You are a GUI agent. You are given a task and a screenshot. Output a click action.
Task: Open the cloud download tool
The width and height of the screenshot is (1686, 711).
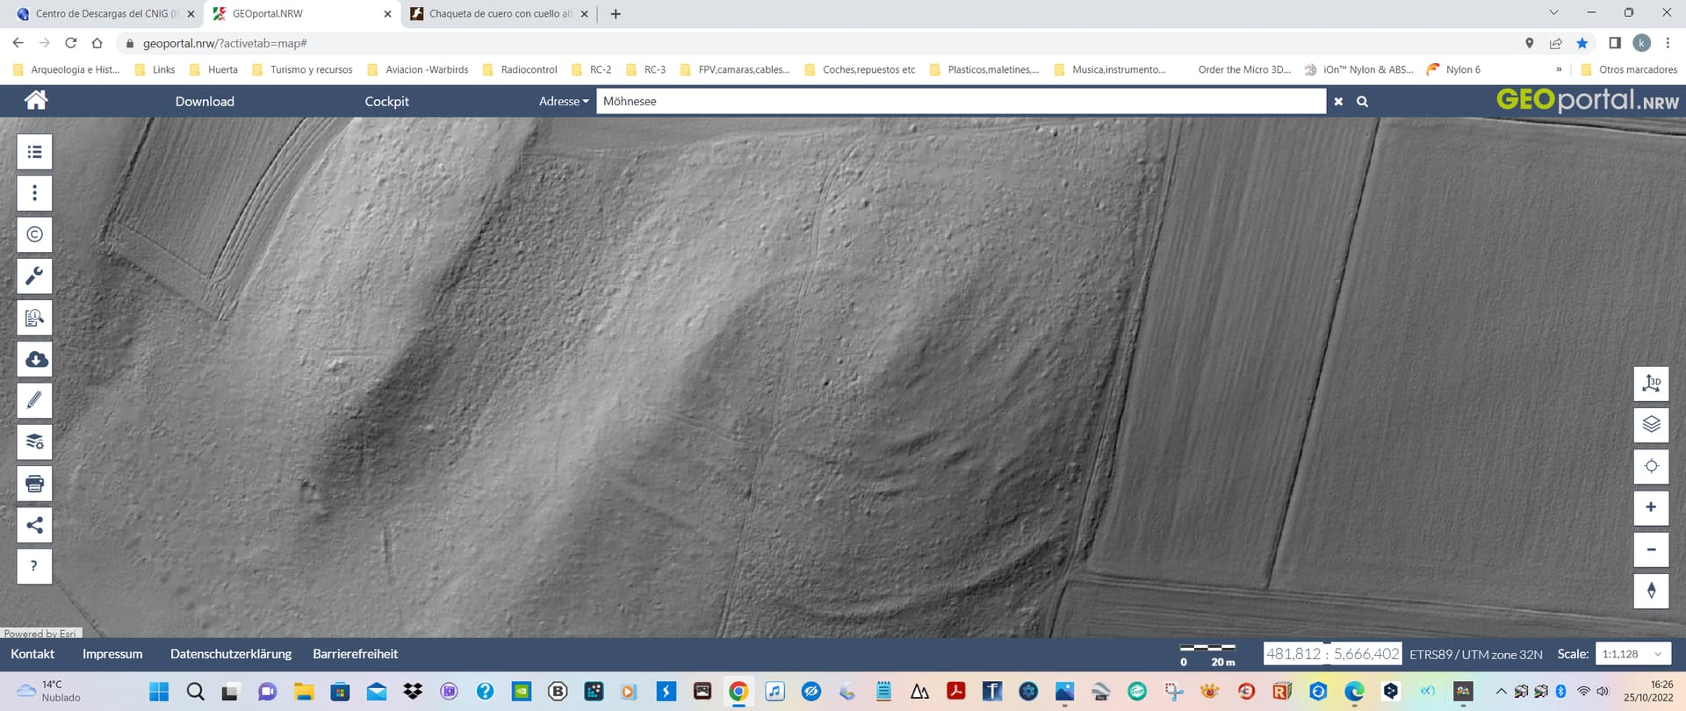click(34, 359)
